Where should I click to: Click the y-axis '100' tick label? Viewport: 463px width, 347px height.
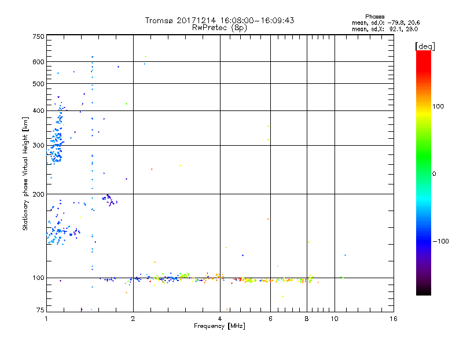click(38, 278)
